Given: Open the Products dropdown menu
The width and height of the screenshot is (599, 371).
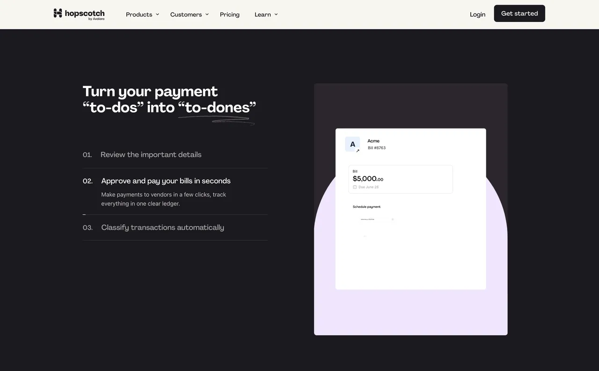Looking at the screenshot, I should pos(142,15).
